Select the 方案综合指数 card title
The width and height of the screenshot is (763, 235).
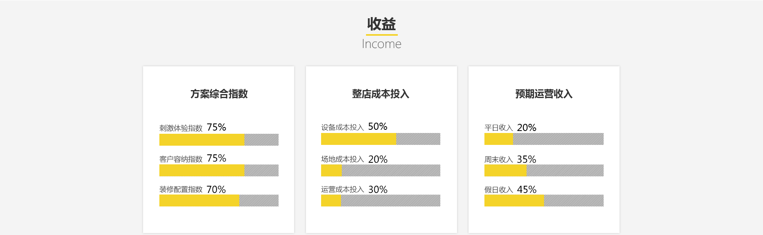(x=219, y=94)
